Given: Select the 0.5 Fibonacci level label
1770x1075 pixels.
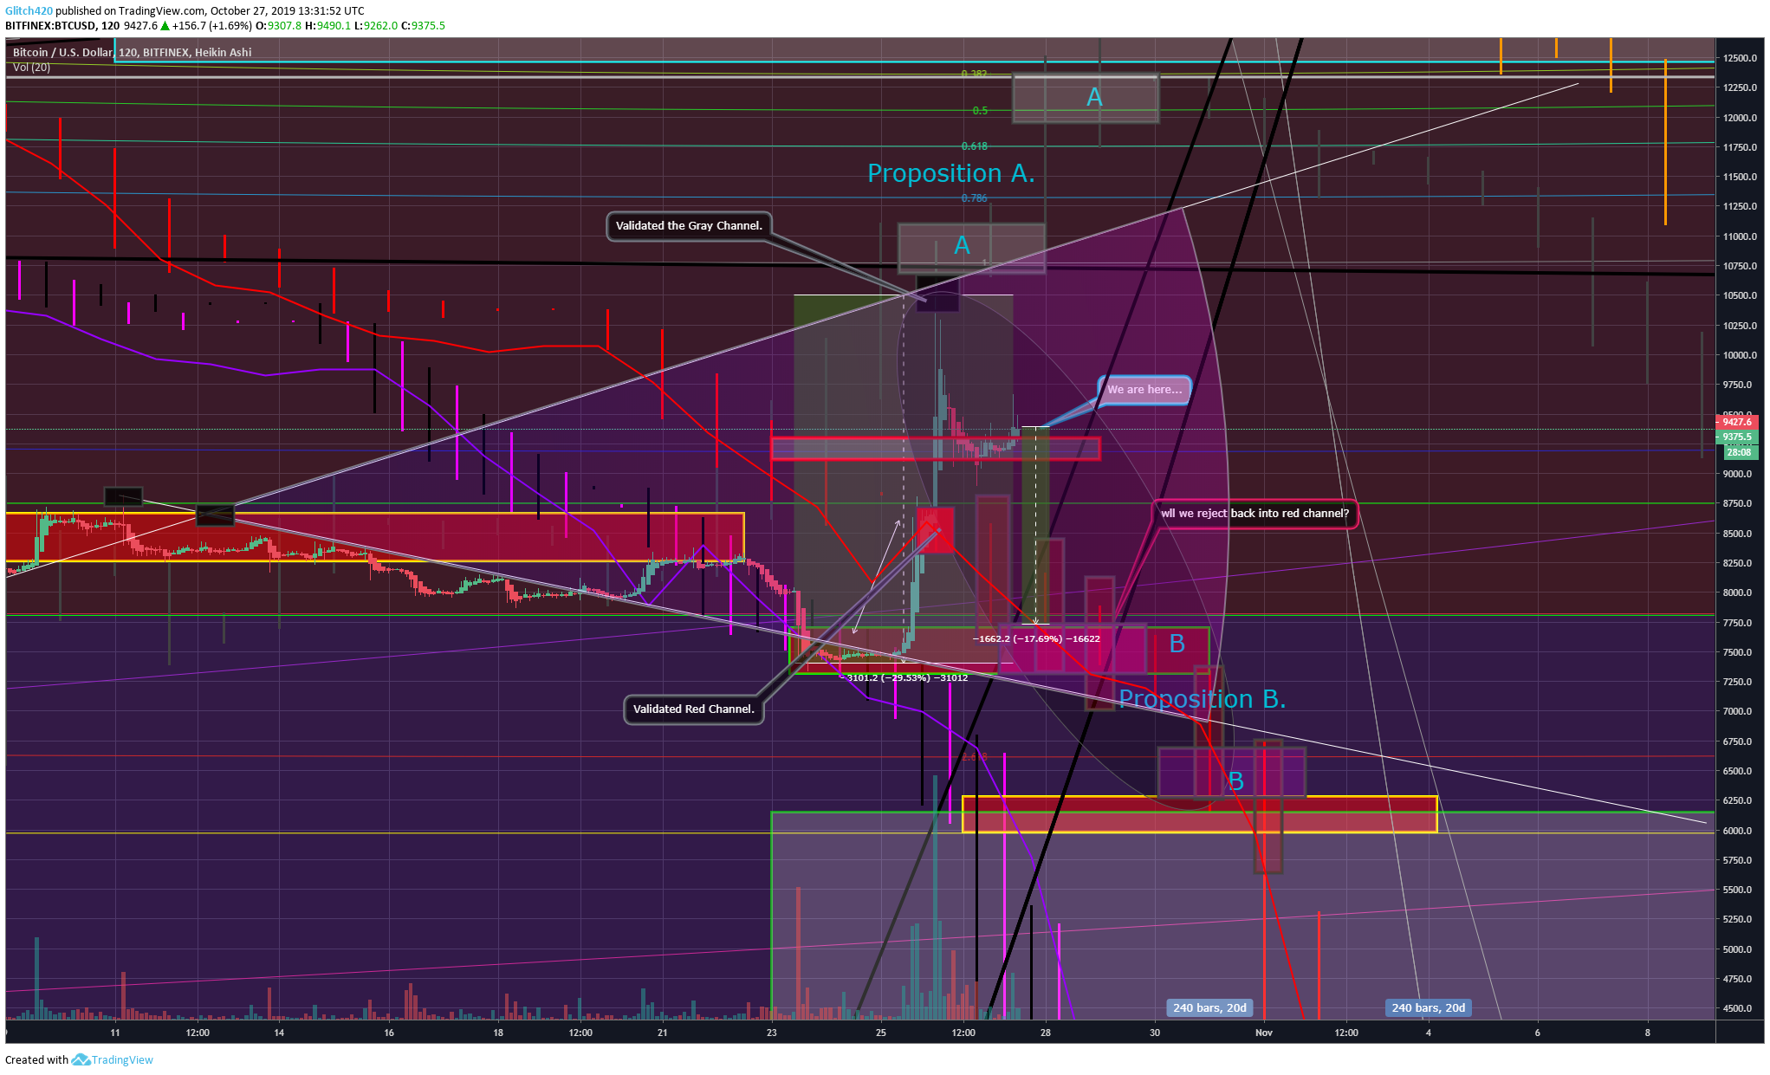Looking at the screenshot, I should point(980,110).
